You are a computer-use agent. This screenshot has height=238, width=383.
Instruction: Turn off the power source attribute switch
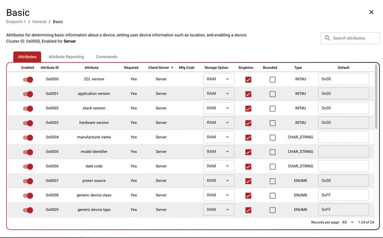point(28,181)
